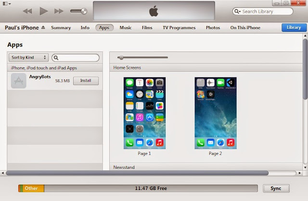Return to the Library
Viewport: 308px width, 201px height.
(294, 27)
